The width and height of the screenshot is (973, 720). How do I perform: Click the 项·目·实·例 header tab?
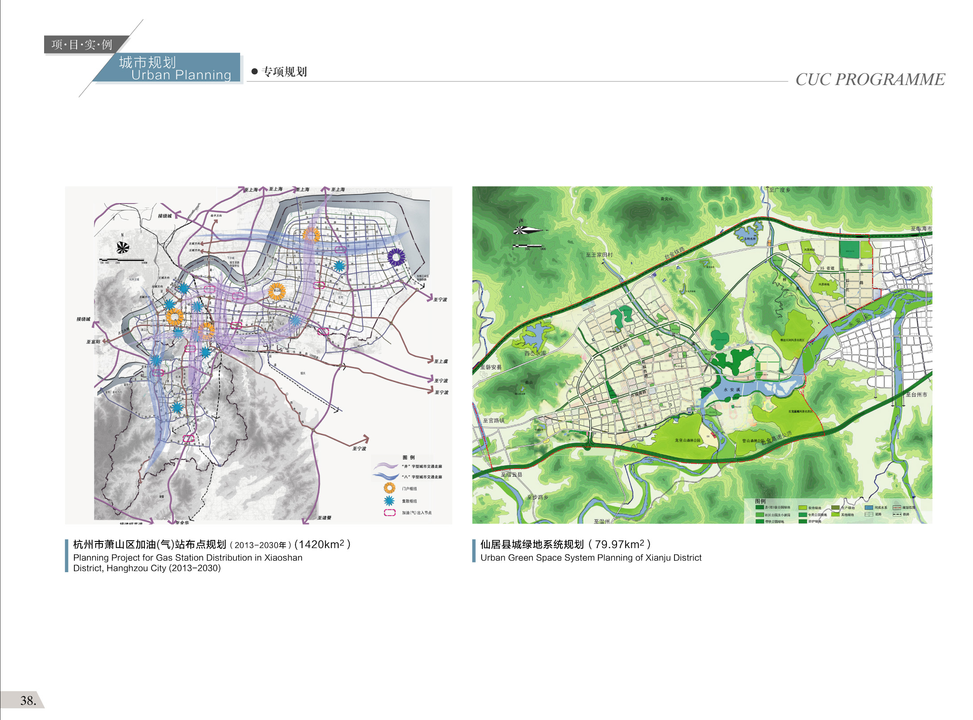coord(82,45)
